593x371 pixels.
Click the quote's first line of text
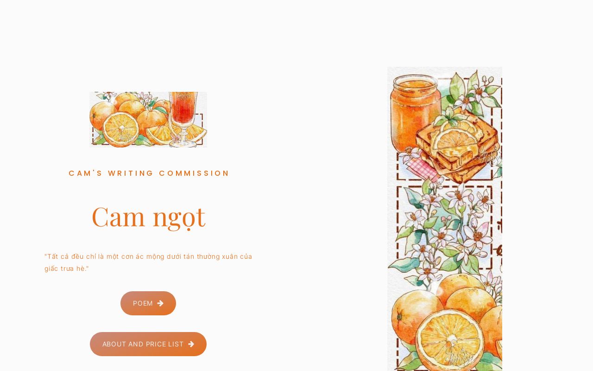(148, 256)
